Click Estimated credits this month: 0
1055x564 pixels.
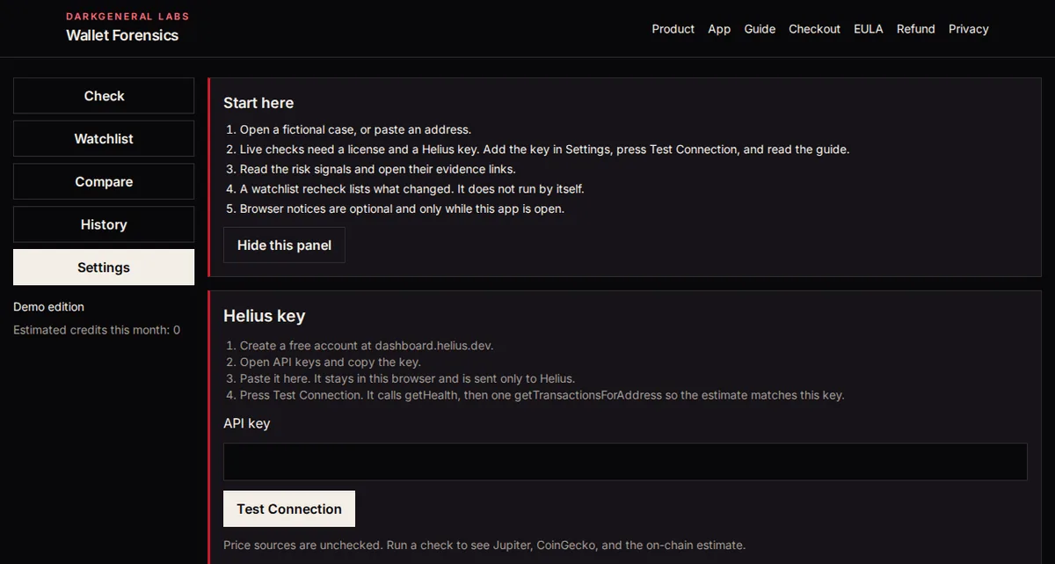coord(97,330)
